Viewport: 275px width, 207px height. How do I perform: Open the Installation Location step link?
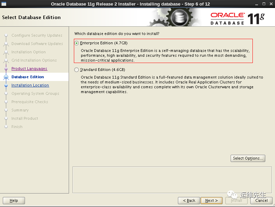coord(30,85)
